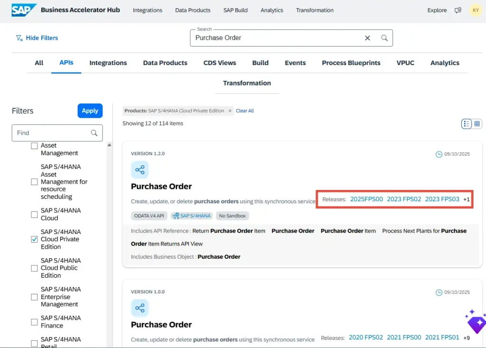This screenshot has width=486, height=348.
Task: Select the list view icon
Action: [x=466, y=123]
